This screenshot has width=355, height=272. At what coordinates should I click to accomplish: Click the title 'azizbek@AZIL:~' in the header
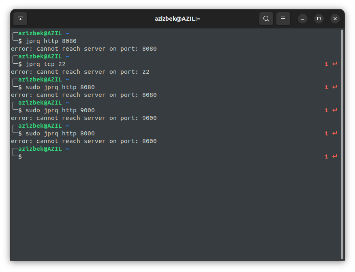click(x=177, y=18)
